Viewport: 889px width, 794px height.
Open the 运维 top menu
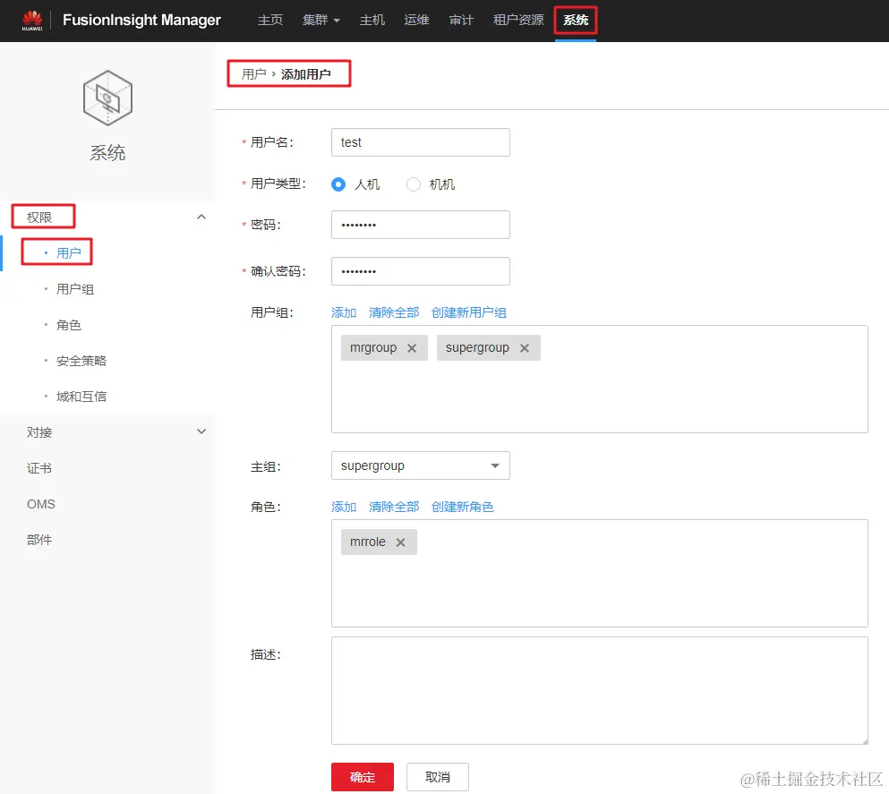pyautogui.click(x=416, y=21)
